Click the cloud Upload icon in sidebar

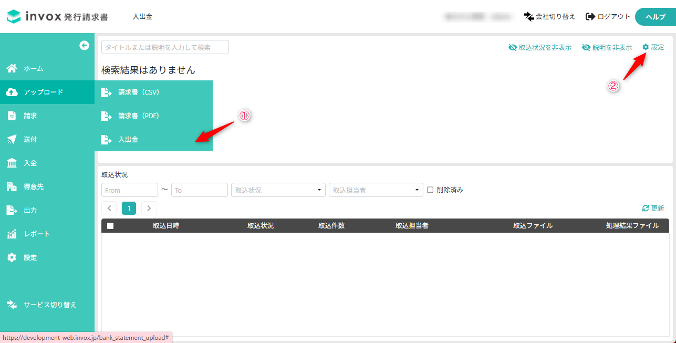click(x=12, y=92)
